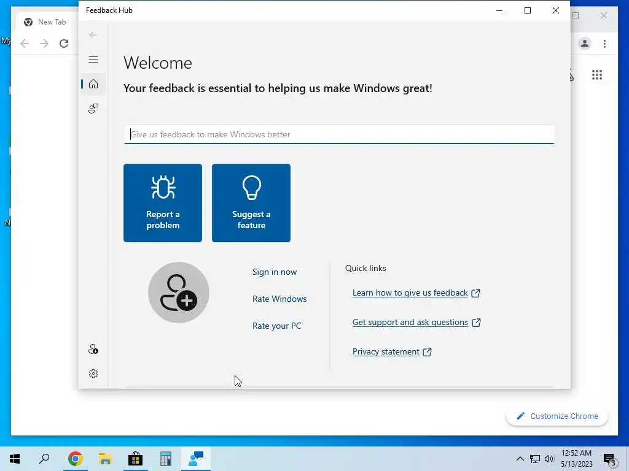Click the Chrome profile avatar icon
The width and height of the screenshot is (629, 471).
(585, 44)
